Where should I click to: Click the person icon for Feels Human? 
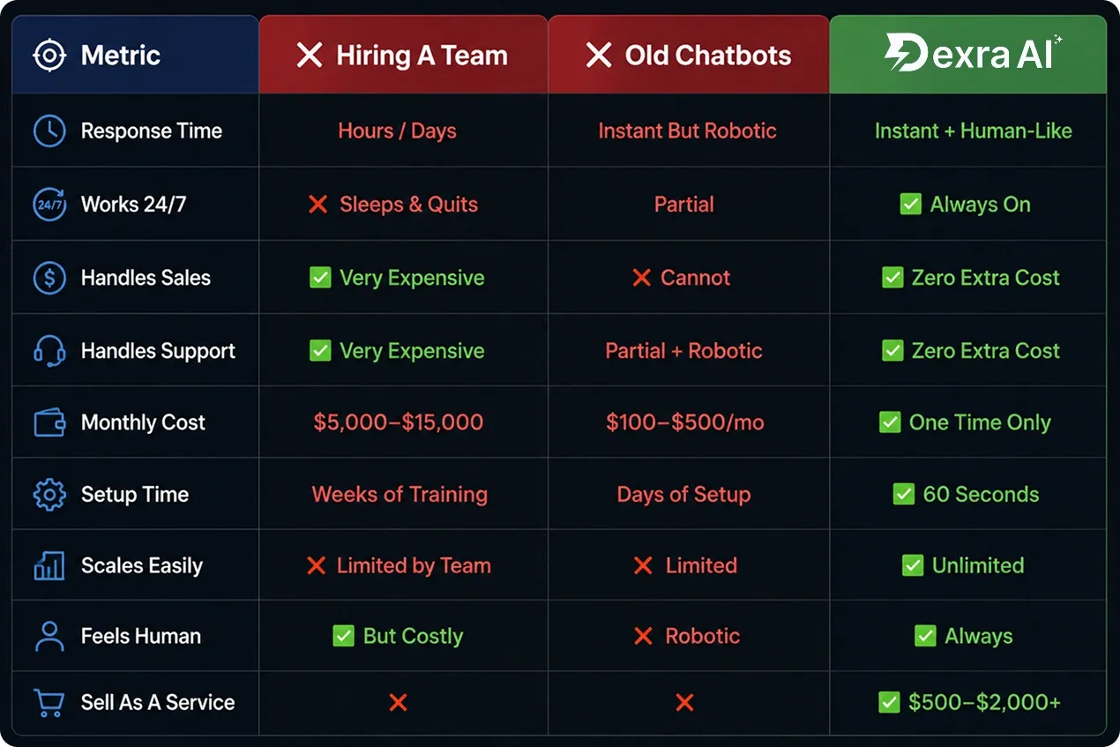click(x=49, y=636)
